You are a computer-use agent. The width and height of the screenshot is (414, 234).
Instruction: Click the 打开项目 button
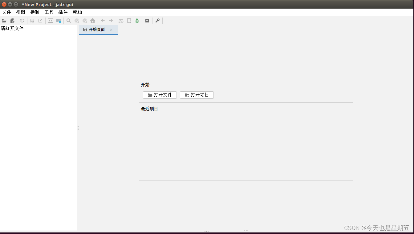(197, 95)
